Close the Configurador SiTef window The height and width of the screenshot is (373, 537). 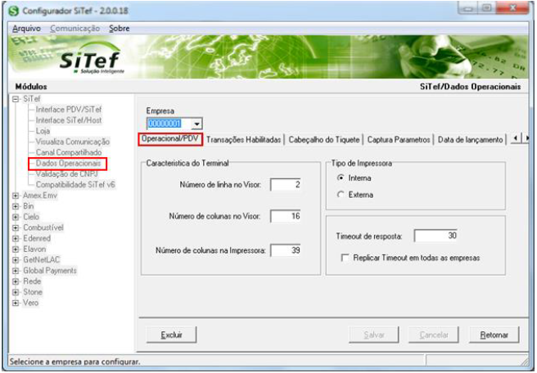pos(512,8)
